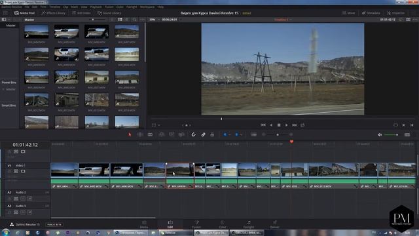This screenshot has height=236, width=419.
Task: Toggle Media Pool panel
Action: pos(25,13)
